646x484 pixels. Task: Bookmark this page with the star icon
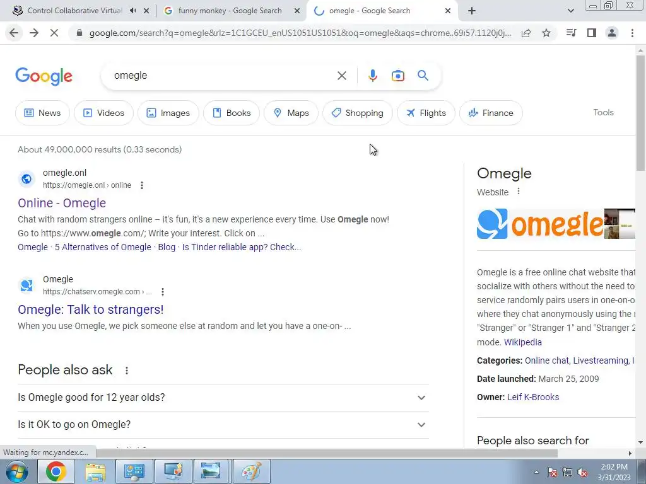(546, 33)
